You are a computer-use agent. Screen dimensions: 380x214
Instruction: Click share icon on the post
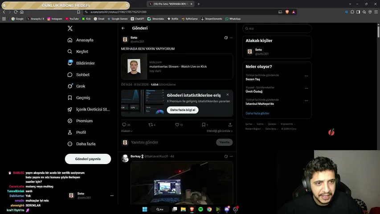point(230,124)
